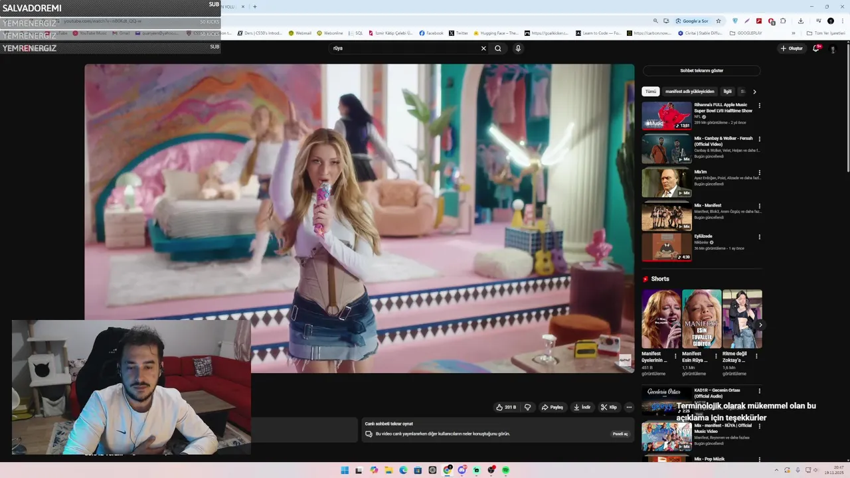Open Windows Start menu

click(x=345, y=470)
